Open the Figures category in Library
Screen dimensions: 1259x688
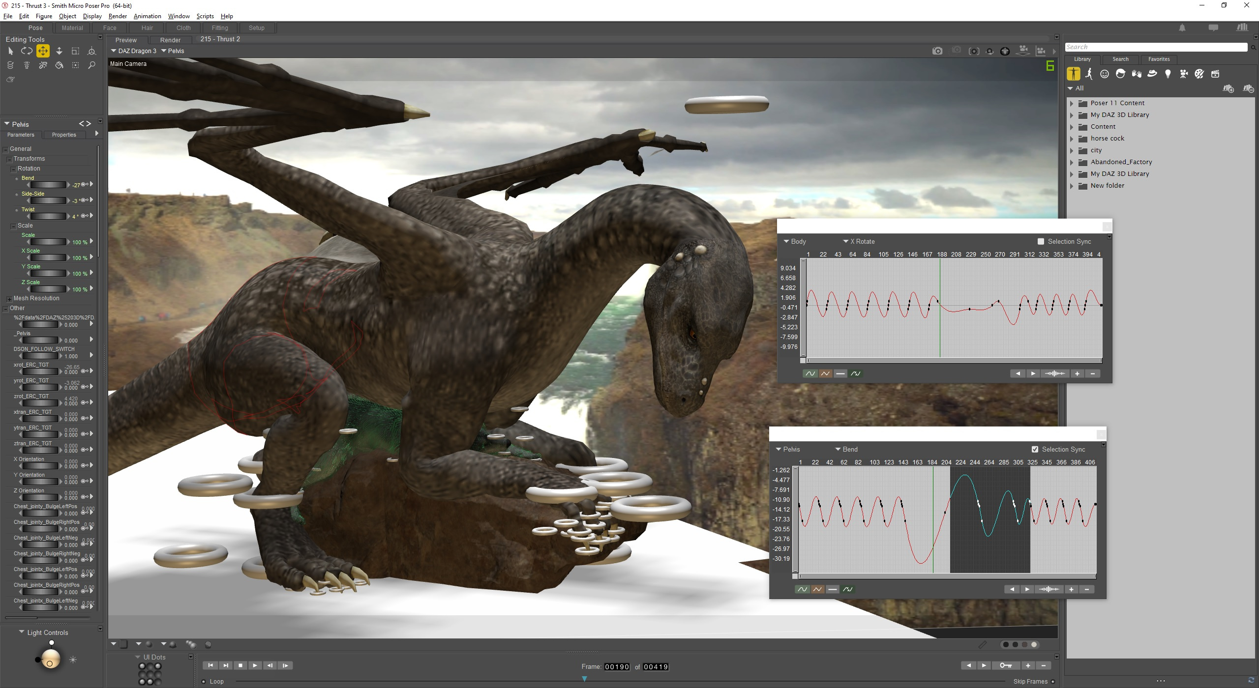tap(1073, 74)
